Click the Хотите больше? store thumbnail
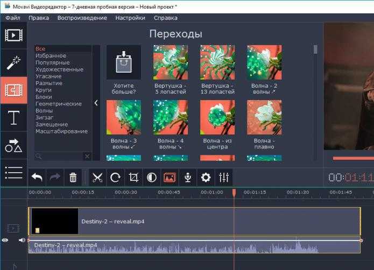The width and height of the screenshot is (374, 270). click(x=124, y=62)
